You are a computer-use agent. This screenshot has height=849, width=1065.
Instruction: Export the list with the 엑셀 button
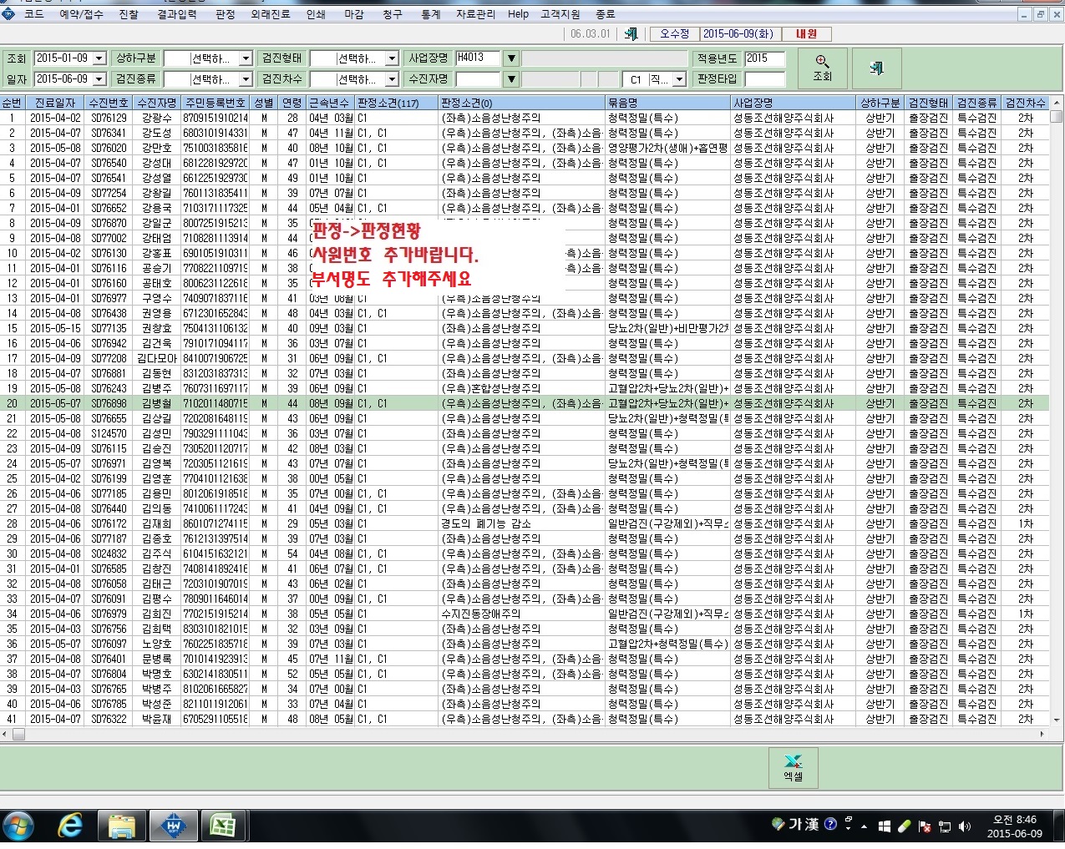point(793,767)
